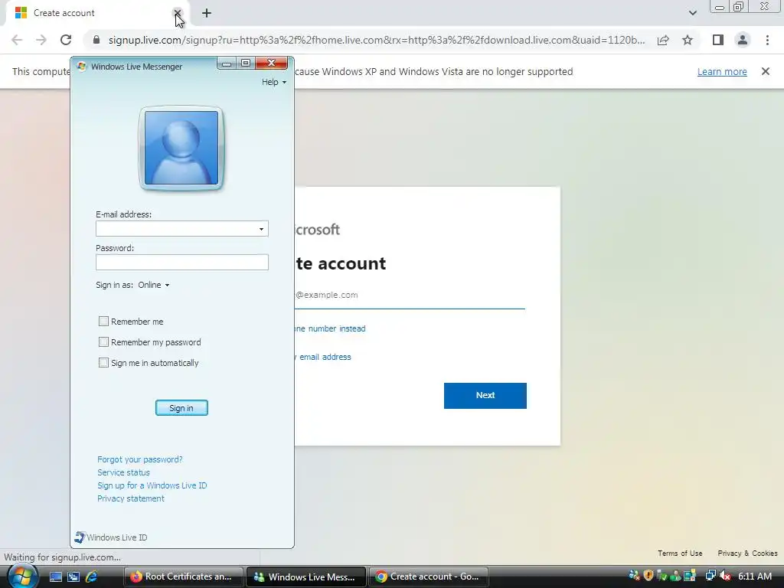Click Switch between windows quick launch icon
This screenshot has height=588, width=784.
(x=73, y=577)
